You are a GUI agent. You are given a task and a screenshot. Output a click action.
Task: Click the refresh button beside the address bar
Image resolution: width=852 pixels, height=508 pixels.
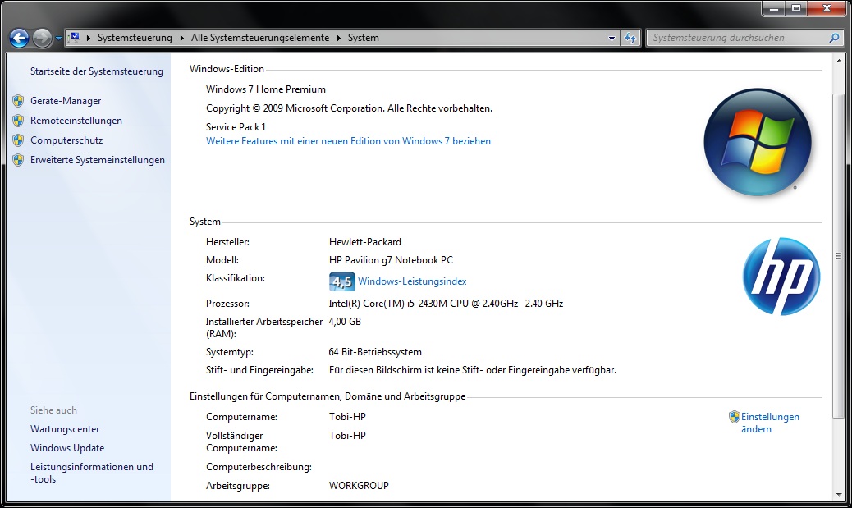click(x=630, y=38)
